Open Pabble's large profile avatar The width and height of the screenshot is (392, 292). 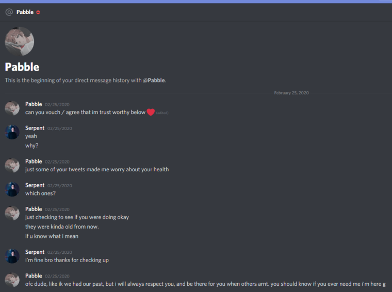(20, 41)
